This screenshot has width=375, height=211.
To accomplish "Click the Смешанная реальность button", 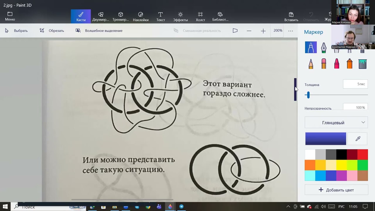I will click(x=197, y=30).
